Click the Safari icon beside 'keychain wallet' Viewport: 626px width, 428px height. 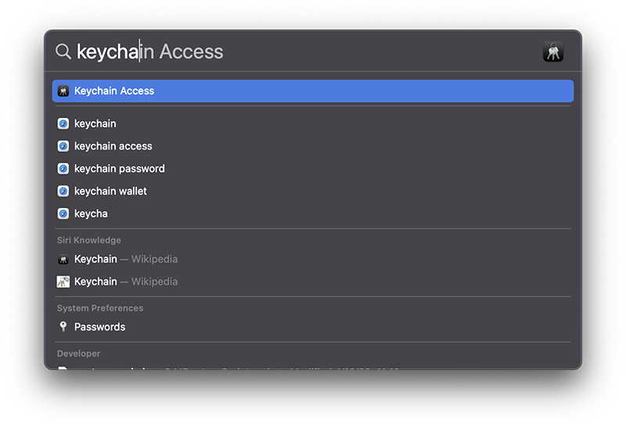63,191
